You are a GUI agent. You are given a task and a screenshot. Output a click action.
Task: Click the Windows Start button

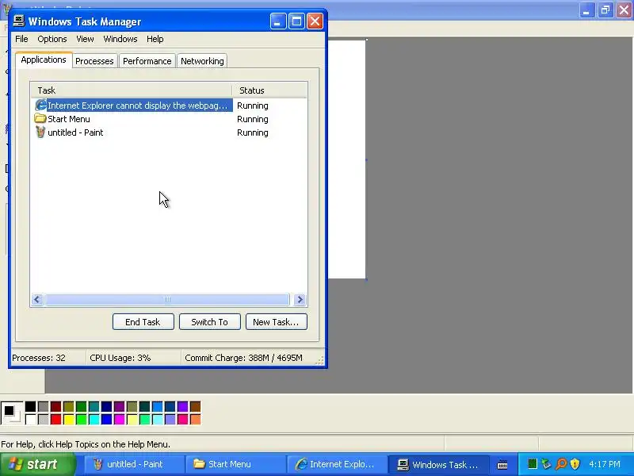tap(38, 464)
